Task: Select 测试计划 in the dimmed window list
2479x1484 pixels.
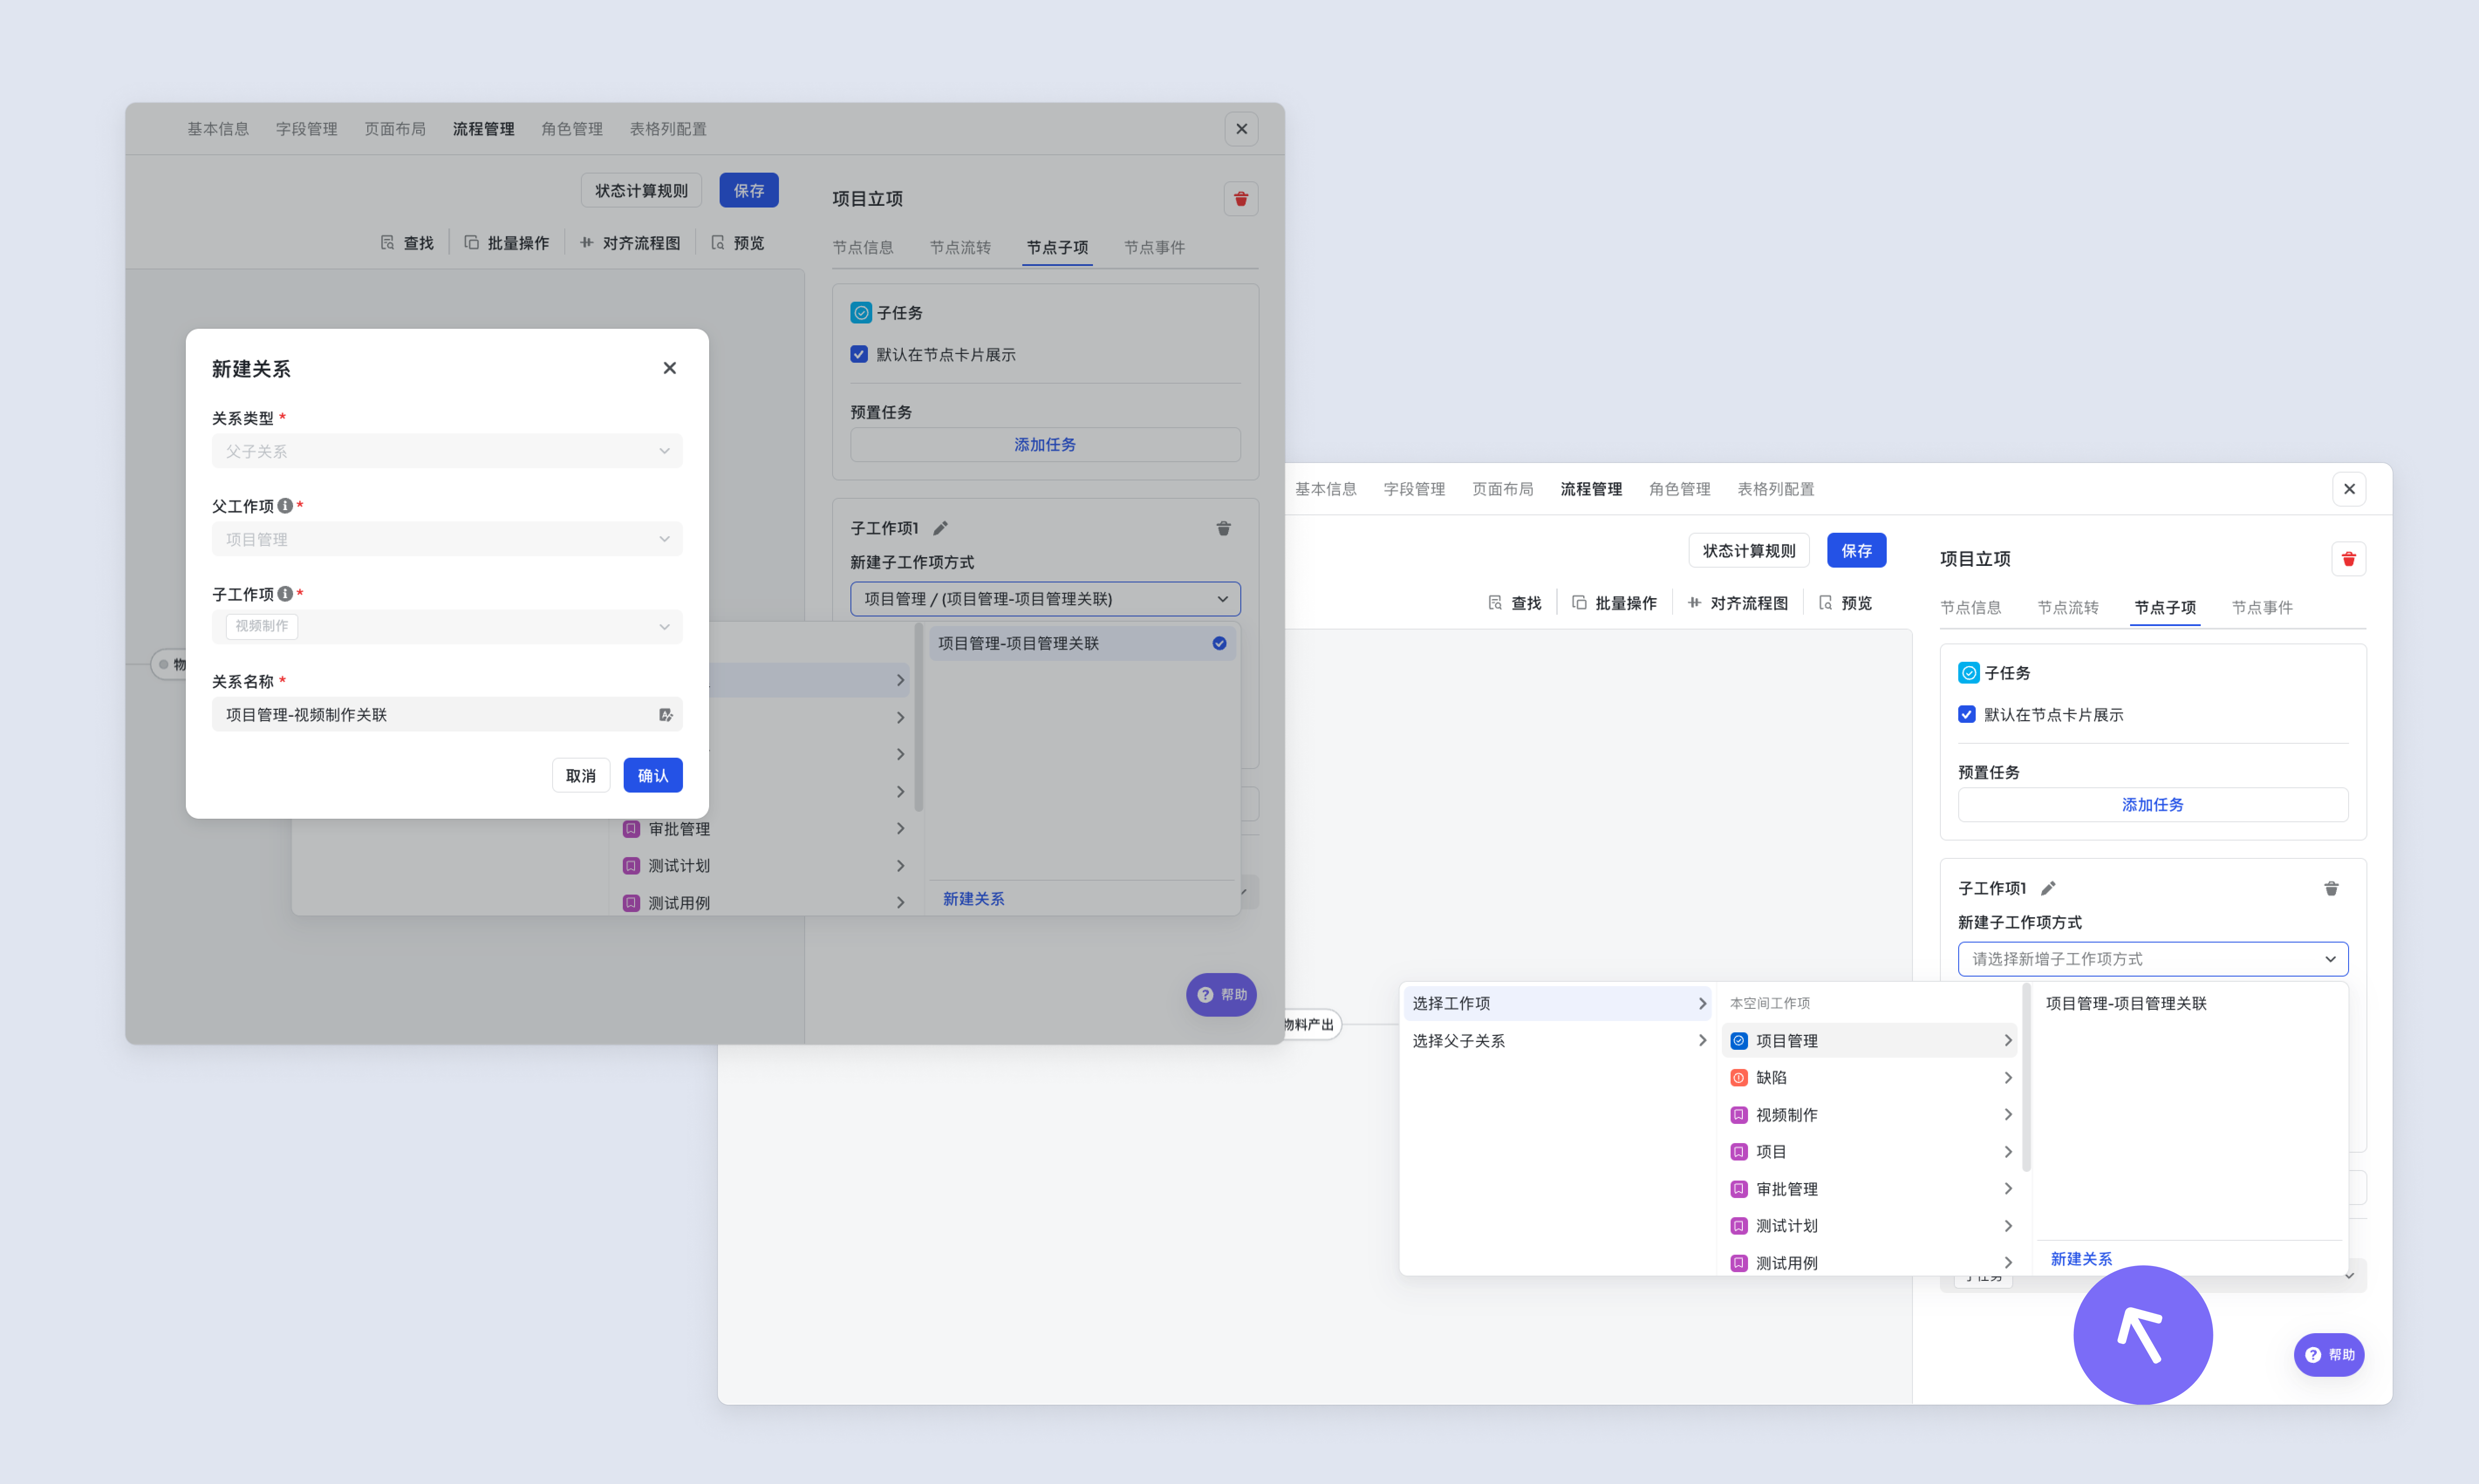Action: pos(762,866)
